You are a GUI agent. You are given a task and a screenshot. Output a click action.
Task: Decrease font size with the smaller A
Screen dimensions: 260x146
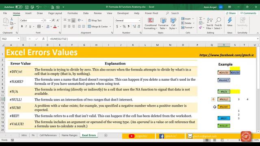point(58,20)
